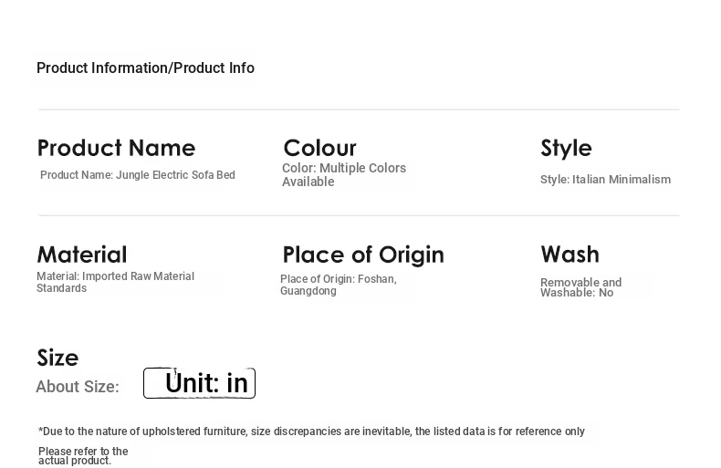The image size is (721, 468).
Task: Click the divider line below the title
Action: pos(359,109)
